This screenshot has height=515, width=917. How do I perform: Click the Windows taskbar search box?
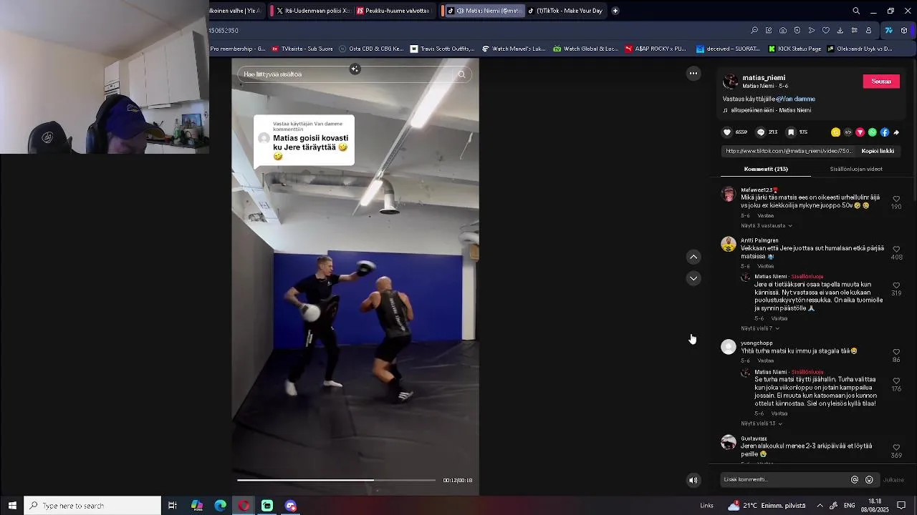92,506
